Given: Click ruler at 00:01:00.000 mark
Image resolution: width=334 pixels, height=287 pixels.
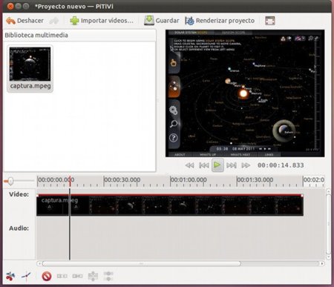Looking at the screenshot, I should click(189, 179).
